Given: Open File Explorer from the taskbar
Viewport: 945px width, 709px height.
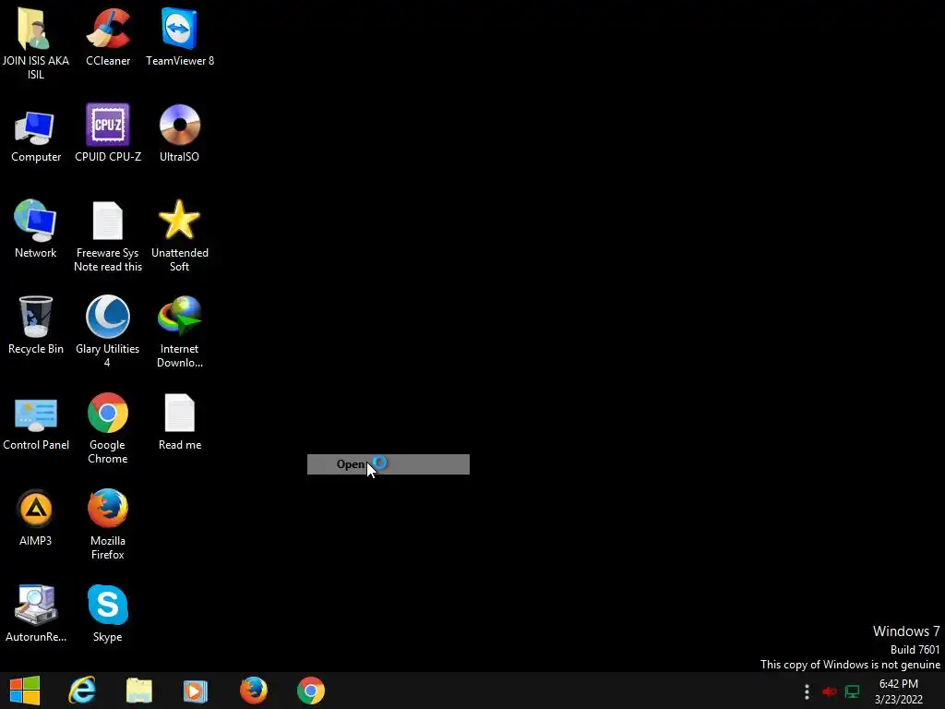Looking at the screenshot, I should pos(139,691).
